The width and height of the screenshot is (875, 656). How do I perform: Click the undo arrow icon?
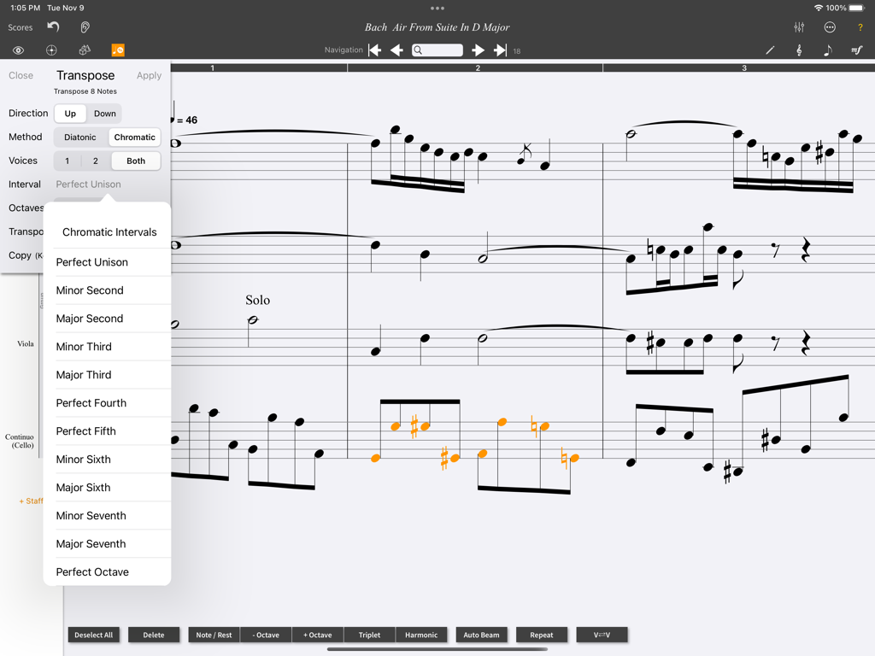click(51, 26)
